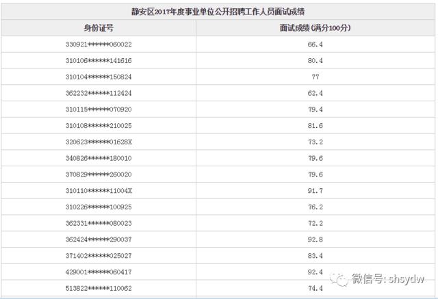The height and width of the screenshot is (299, 438).
Task: Click score 79.6 in the 340826 row
Action: (315, 158)
